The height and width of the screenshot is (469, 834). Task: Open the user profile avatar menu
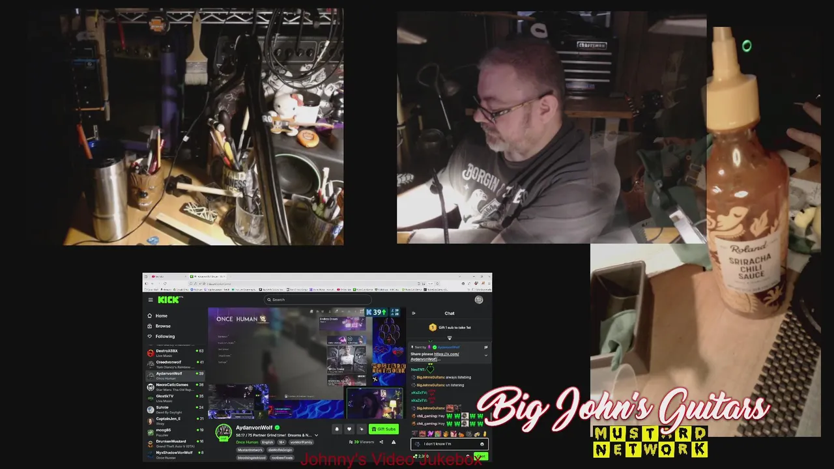(x=479, y=300)
